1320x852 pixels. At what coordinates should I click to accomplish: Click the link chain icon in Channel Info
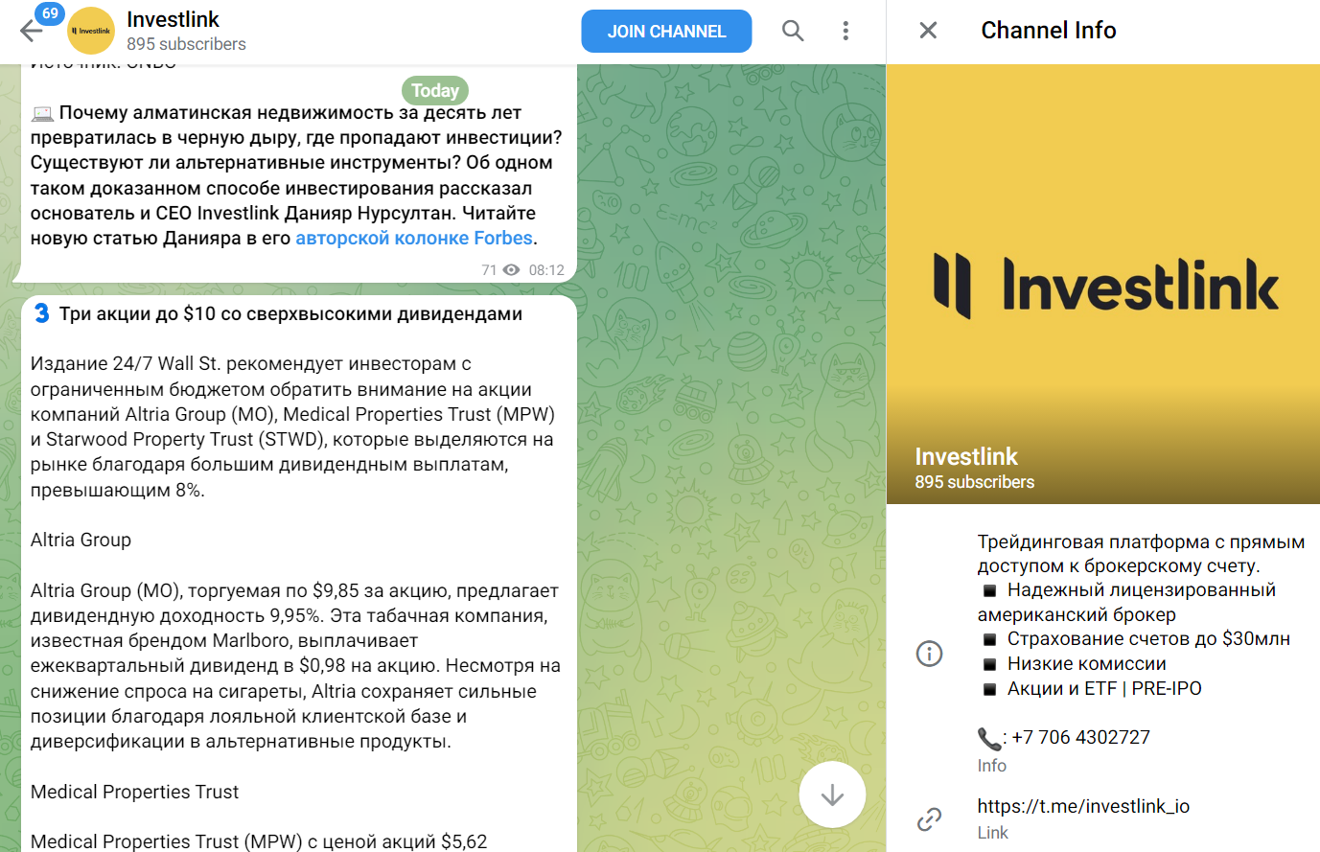tap(929, 819)
